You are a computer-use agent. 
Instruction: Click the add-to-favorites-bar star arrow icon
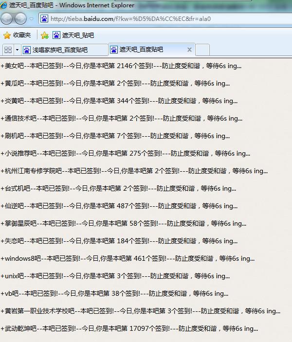click(45, 35)
